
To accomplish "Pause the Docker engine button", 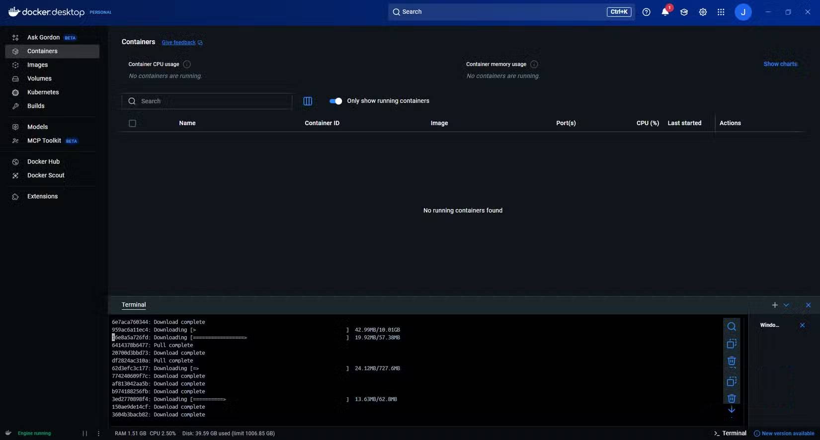I will 85,434.
